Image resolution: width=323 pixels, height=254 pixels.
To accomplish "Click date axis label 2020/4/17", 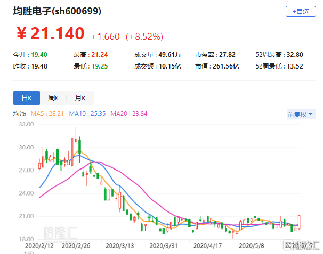I will [x=208, y=246].
